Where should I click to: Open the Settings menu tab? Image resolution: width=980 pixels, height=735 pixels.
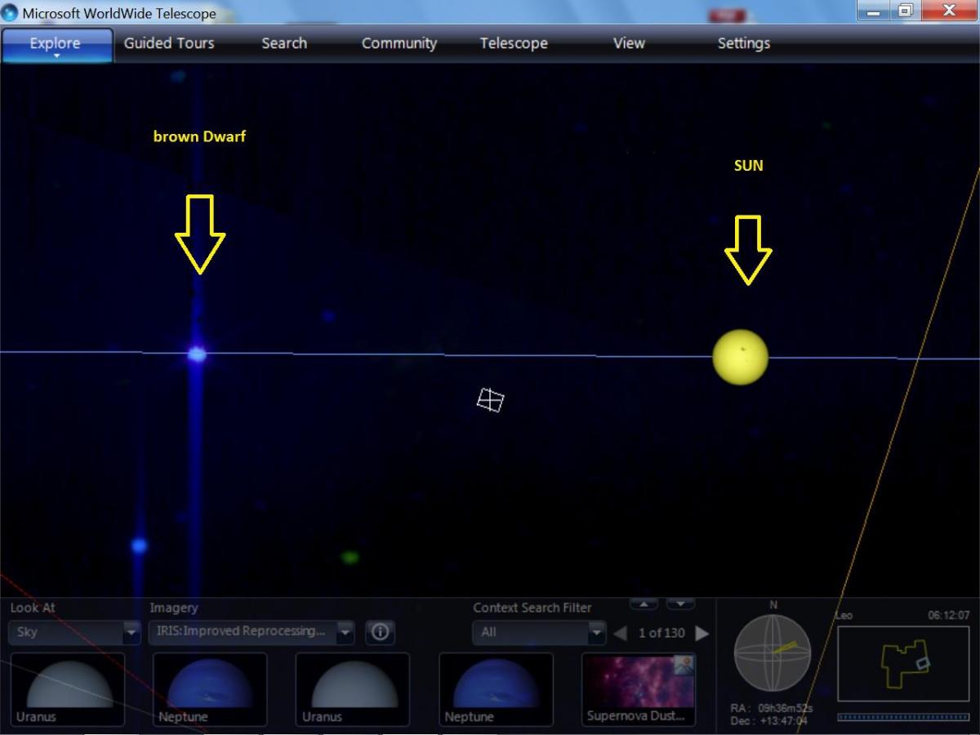click(743, 43)
